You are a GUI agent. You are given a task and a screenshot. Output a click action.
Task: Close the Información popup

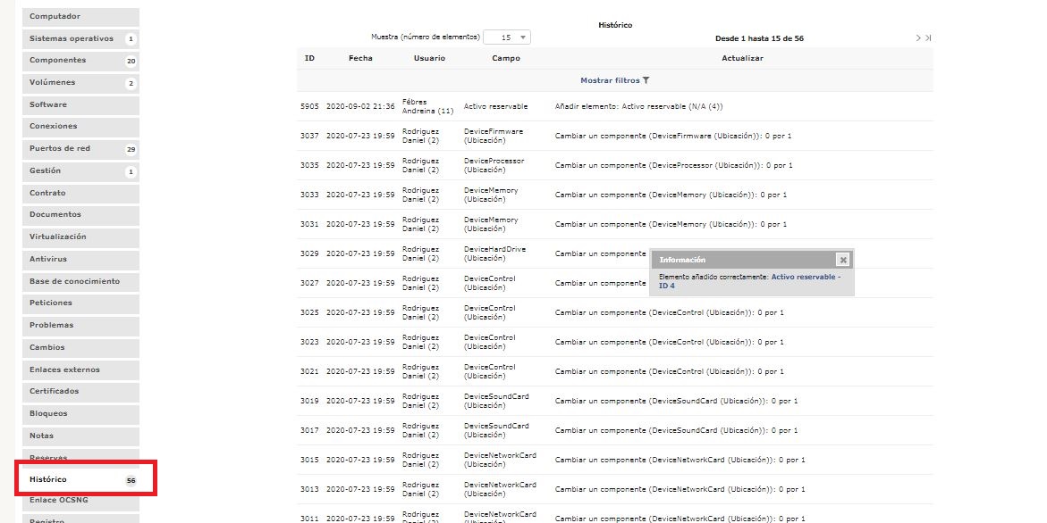842,260
